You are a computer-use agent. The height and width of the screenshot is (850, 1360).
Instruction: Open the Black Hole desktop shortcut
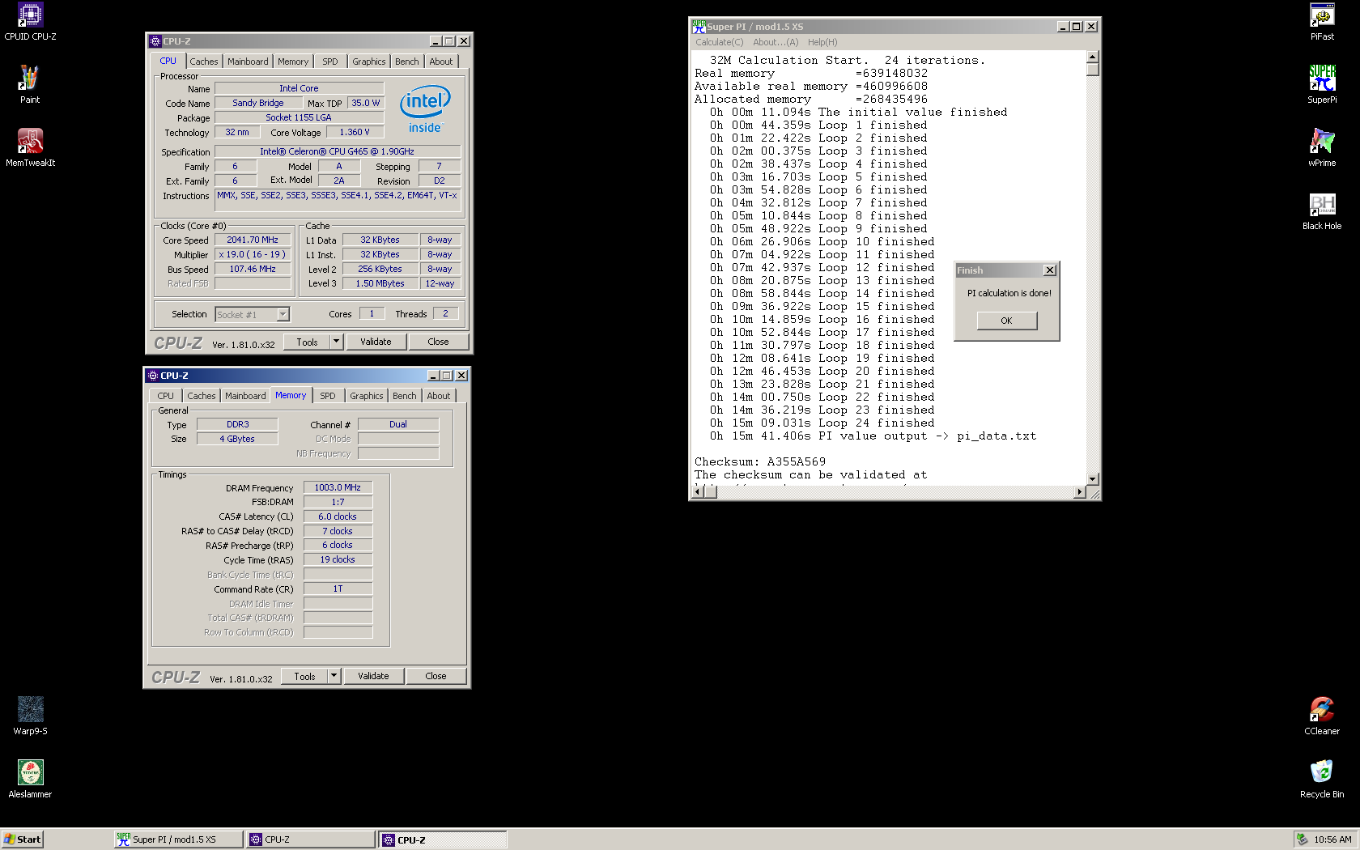pyautogui.click(x=1322, y=210)
